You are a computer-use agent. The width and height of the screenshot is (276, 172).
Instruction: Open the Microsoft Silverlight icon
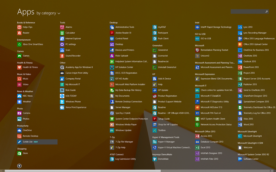tap(240, 136)
